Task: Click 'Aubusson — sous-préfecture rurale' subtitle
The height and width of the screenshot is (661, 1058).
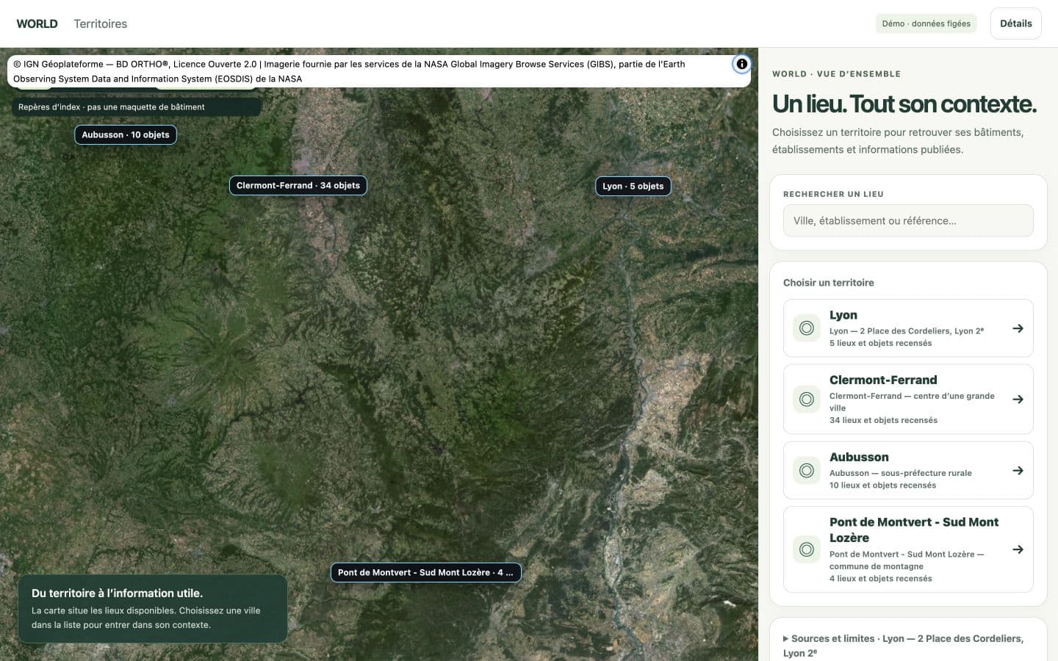Action: (901, 473)
